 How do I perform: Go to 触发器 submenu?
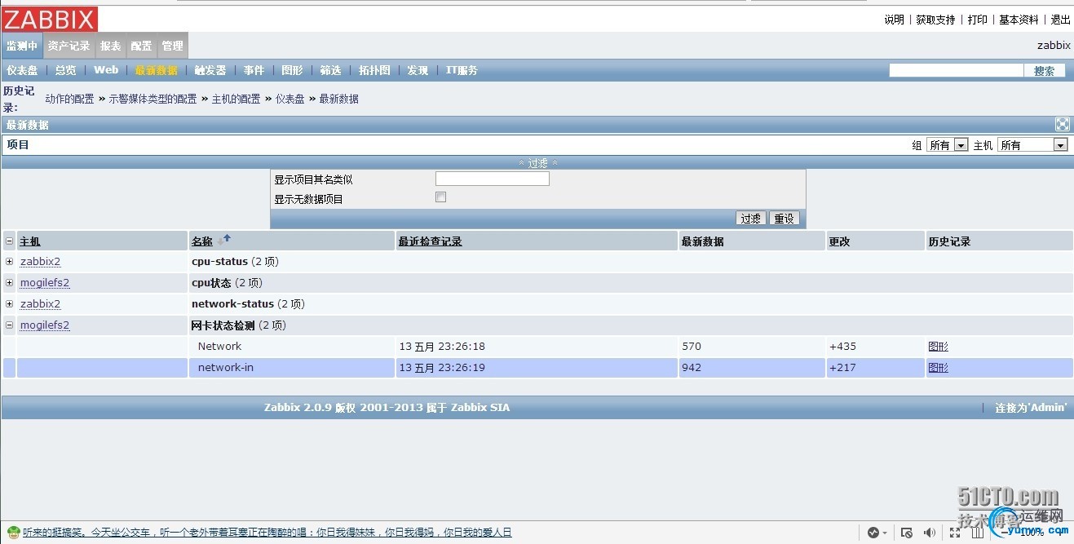pos(210,70)
